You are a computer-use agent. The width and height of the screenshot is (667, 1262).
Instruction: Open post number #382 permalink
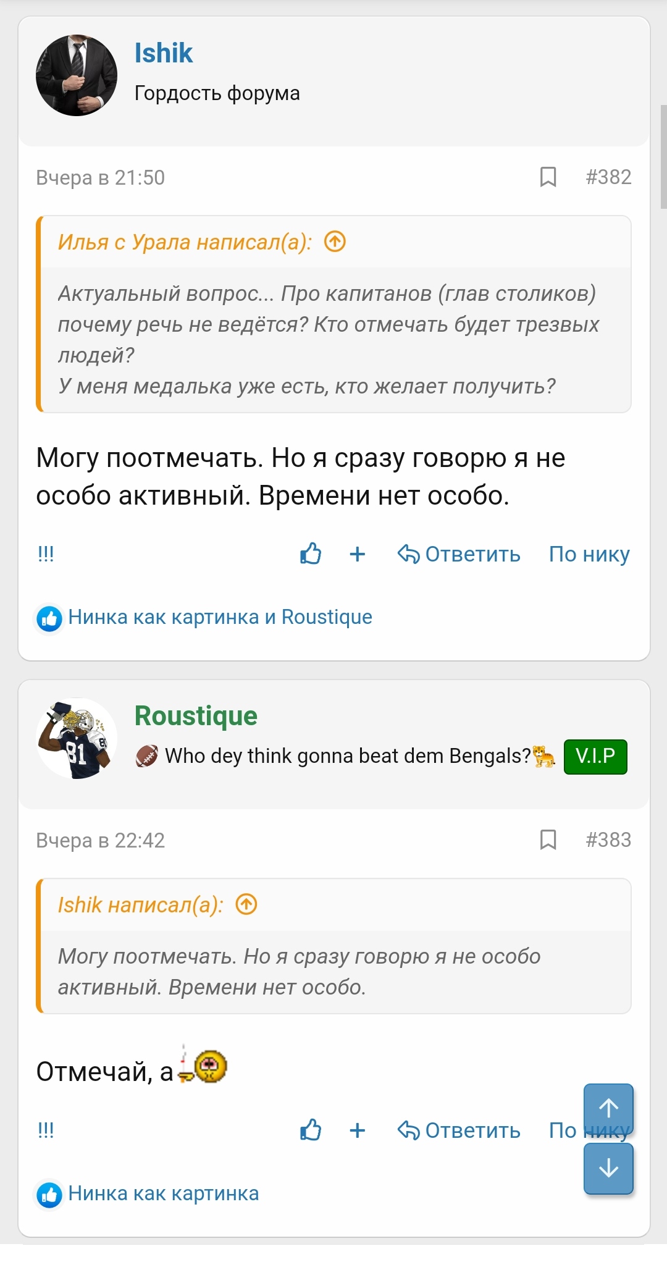[x=608, y=177]
